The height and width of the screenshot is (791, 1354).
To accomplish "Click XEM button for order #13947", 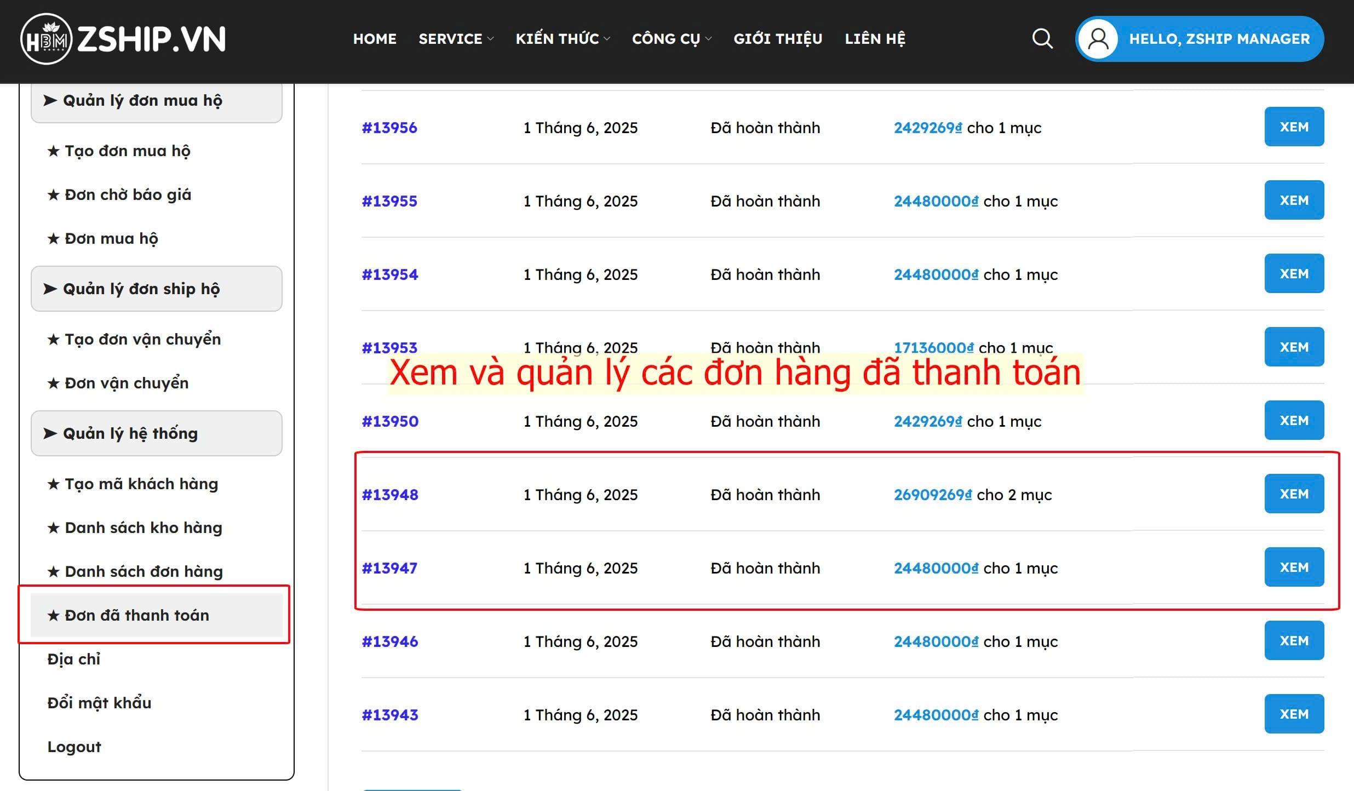I will coord(1294,568).
